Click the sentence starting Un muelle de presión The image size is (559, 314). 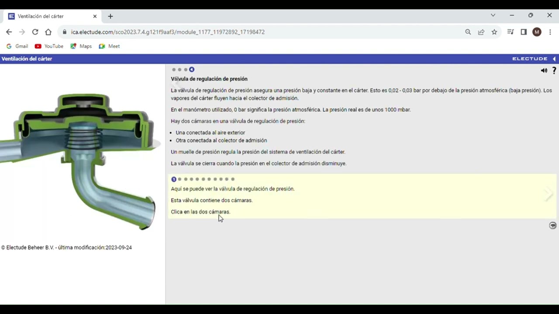[x=258, y=152]
